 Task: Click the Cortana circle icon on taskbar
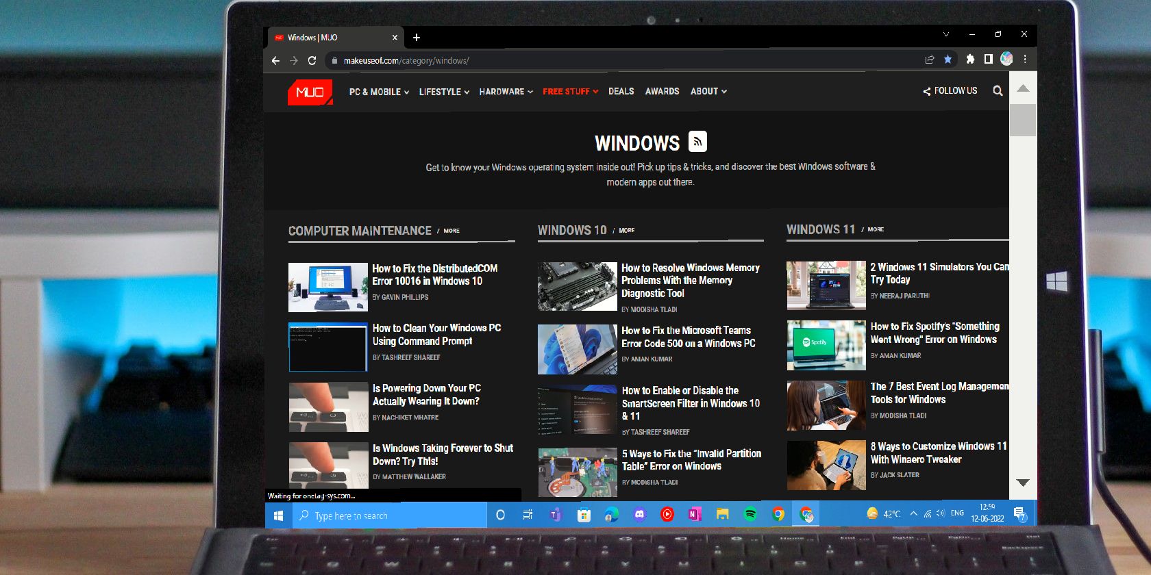point(500,515)
